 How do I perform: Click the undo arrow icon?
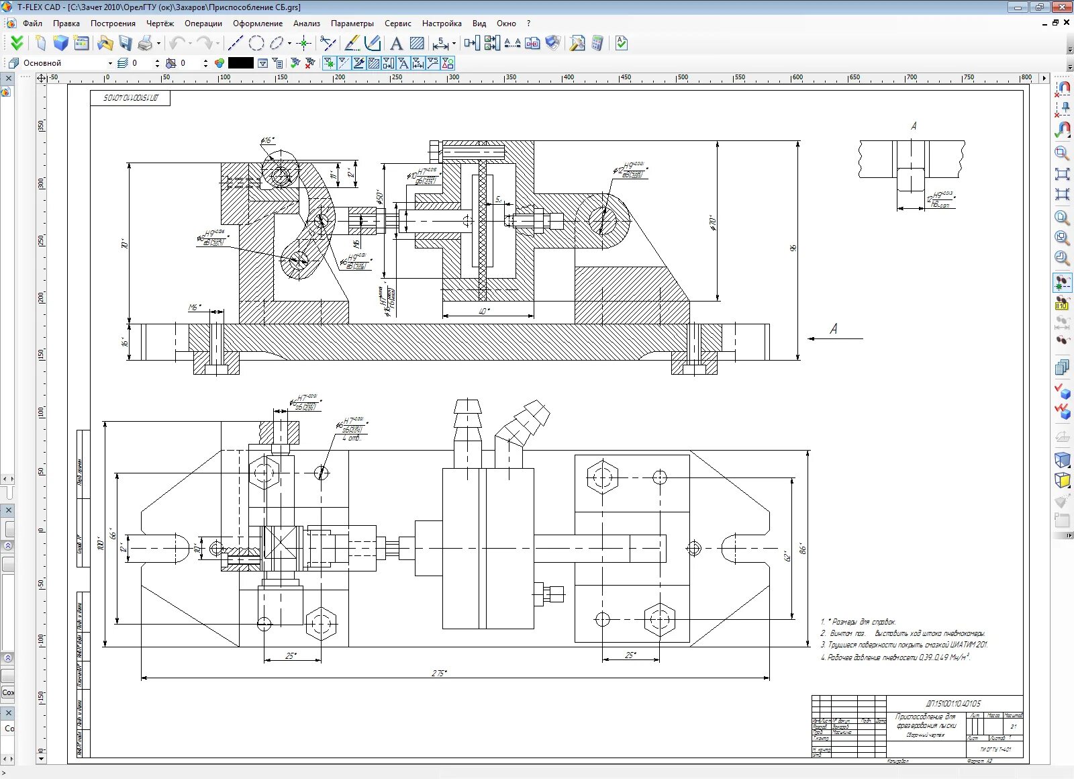click(x=177, y=44)
